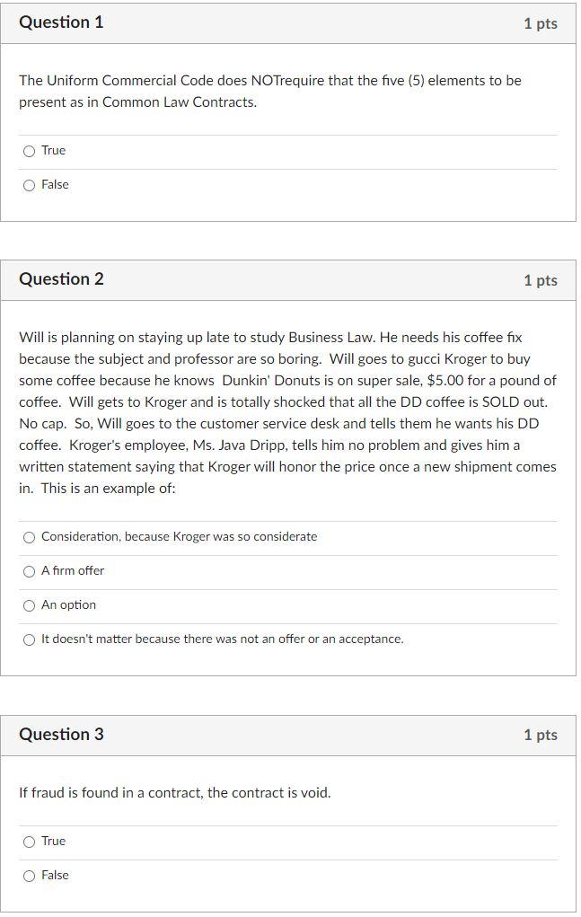Select False for Question 1
Viewport: 581px width, 917px height.
28,185
